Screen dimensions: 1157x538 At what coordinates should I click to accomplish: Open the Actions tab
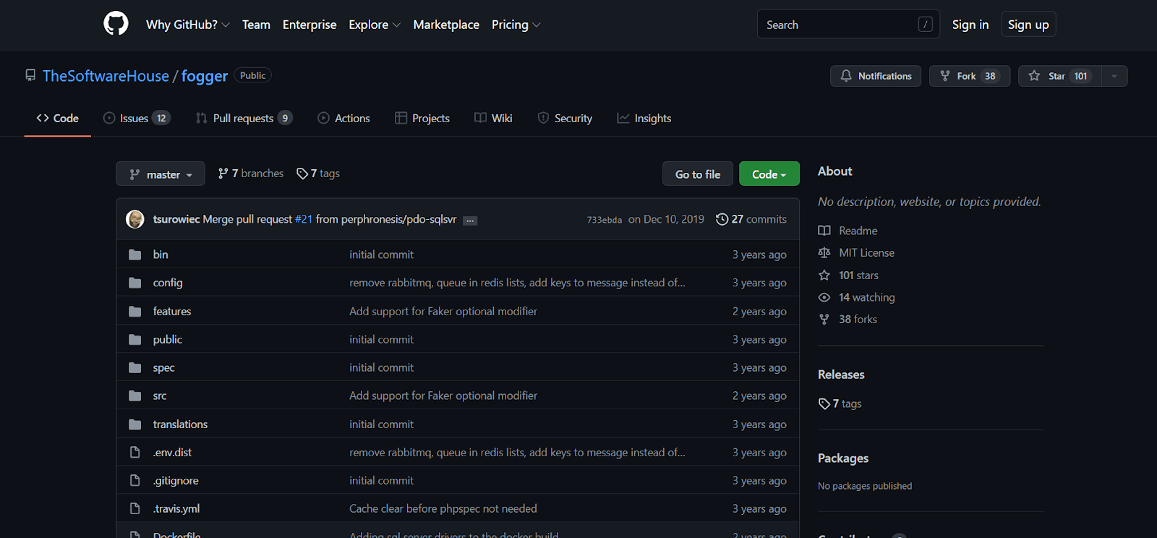pyautogui.click(x=344, y=118)
